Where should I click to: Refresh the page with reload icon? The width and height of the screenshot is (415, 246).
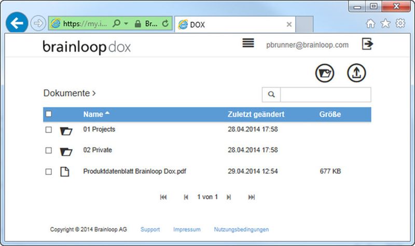click(x=165, y=23)
